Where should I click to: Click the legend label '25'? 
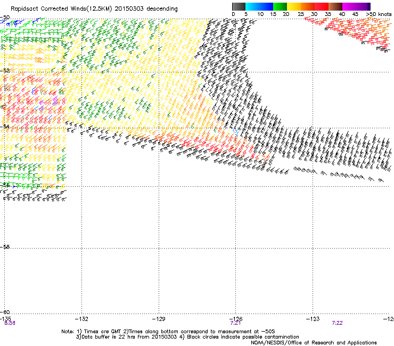301,14
